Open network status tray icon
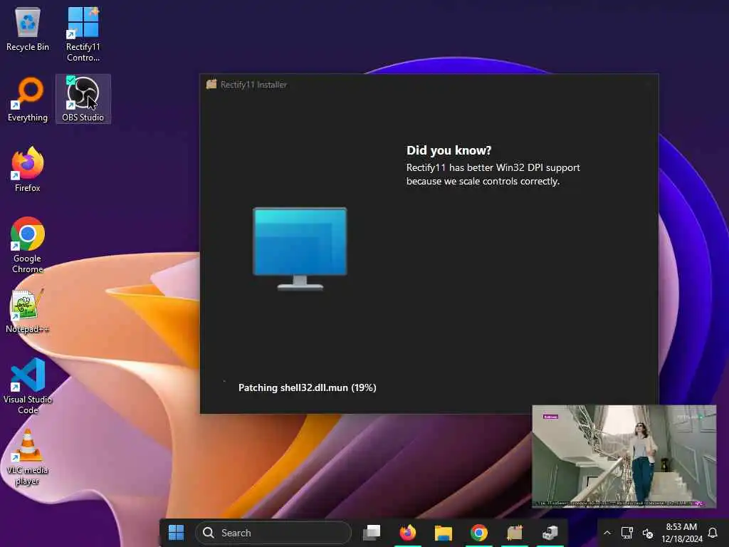Screen dimensions: 729x547 point(626,533)
